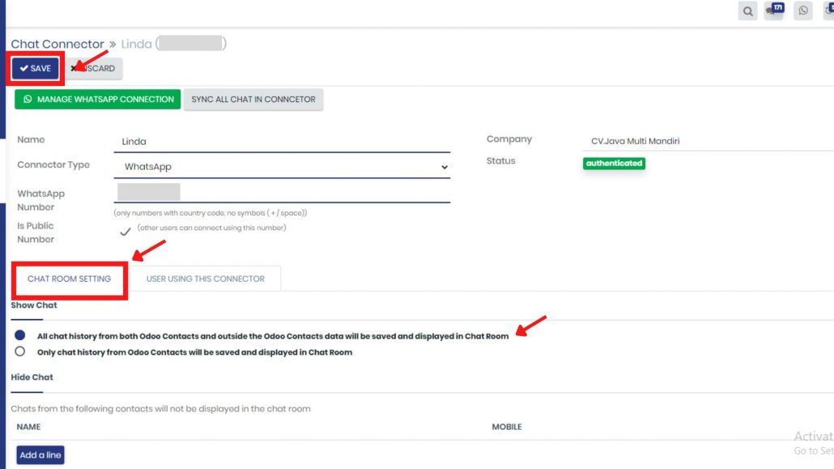Go back to Chat Connector breadcrumb
Image resolution: width=834 pixels, height=469 pixels.
pyautogui.click(x=57, y=44)
